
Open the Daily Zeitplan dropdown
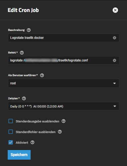click(63, 106)
